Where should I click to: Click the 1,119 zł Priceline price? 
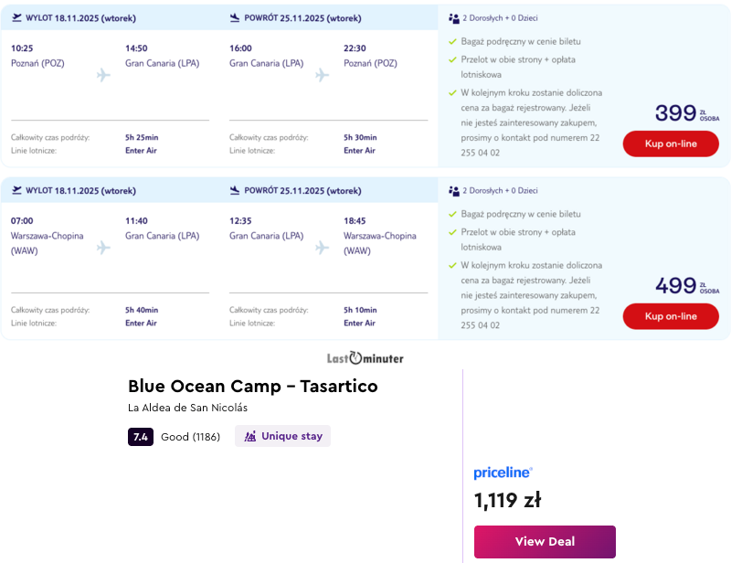point(507,501)
